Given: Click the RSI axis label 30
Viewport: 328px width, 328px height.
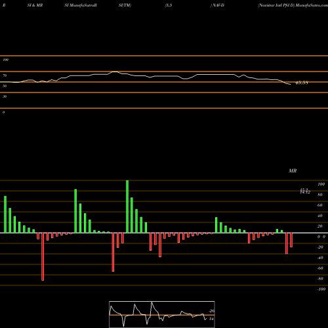Looking at the screenshot, I should [5, 96].
